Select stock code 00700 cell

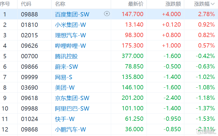click(x=29, y=56)
